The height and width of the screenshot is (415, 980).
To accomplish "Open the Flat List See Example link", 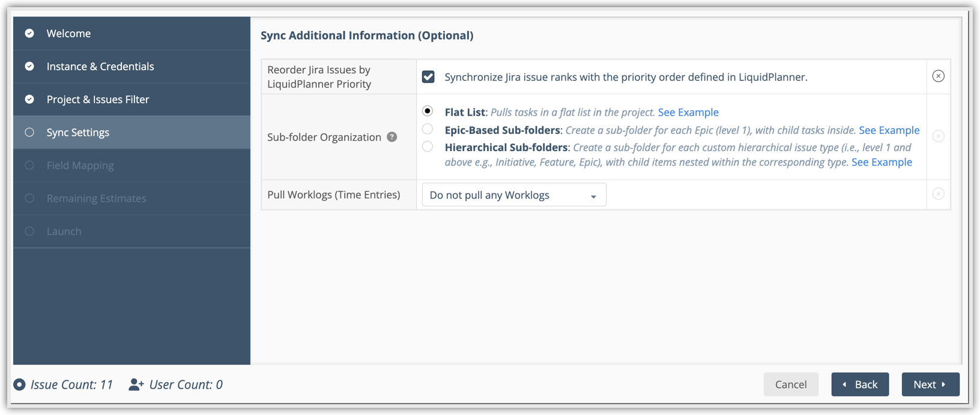I will [688, 112].
